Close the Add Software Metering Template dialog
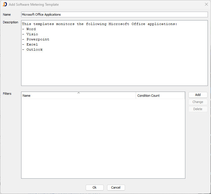This screenshot has width=211, height=194. click(206, 5)
